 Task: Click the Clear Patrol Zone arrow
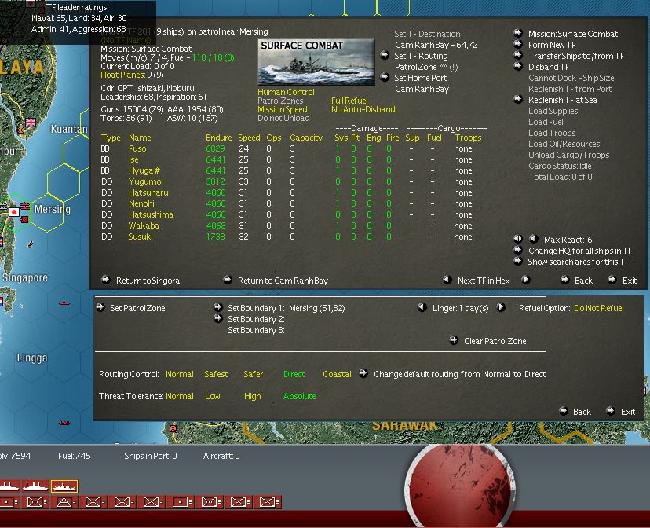coord(454,340)
